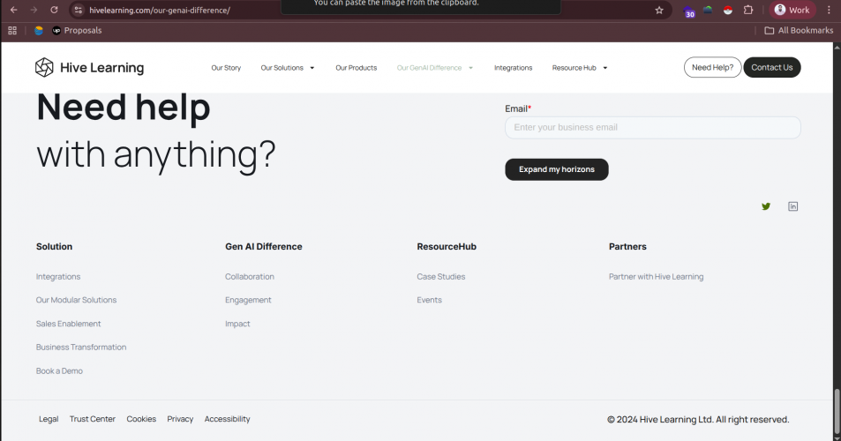Open the Proposals bookmark

[77, 31]
